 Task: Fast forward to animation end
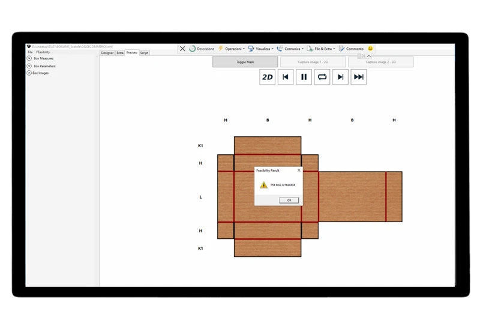[359, 77]
